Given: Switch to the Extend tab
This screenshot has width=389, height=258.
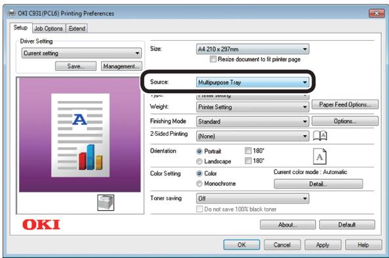Looking at the screenshot, I should [77, 28].
